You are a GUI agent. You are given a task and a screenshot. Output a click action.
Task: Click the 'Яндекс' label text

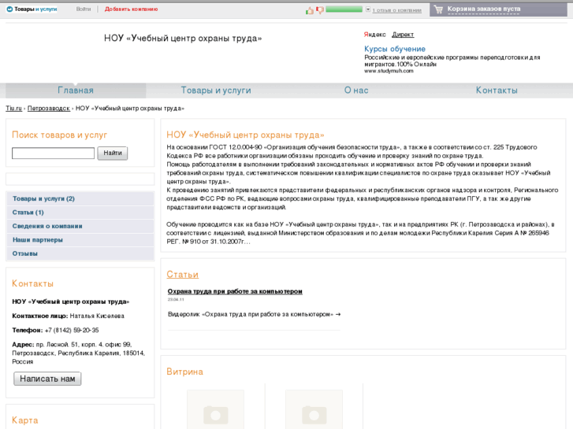point(374,35)
